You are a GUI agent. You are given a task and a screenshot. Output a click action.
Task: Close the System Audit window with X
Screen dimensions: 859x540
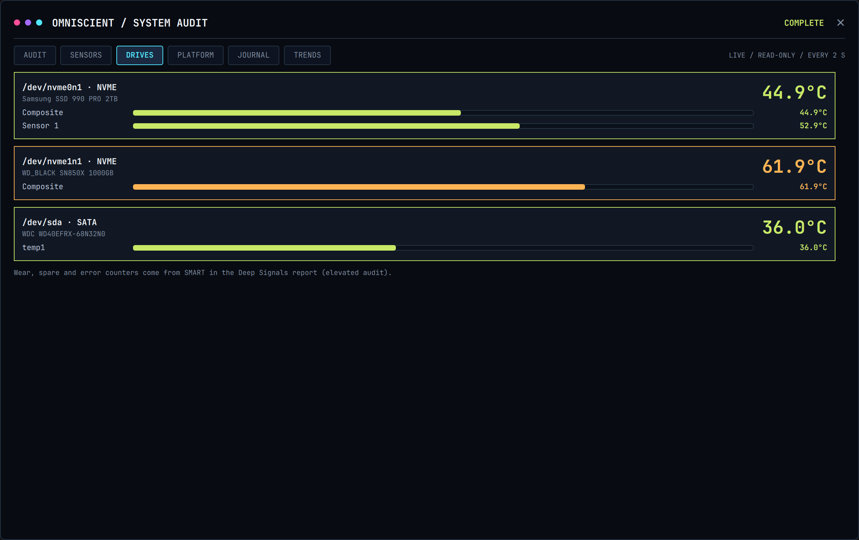click(840, 23)
